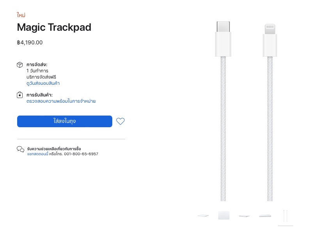Image resolution: width=333 pixels, height=235 pixels.
Task: Select the cables thumbnail
Action: pyautogui.click(x=286, y=216)
